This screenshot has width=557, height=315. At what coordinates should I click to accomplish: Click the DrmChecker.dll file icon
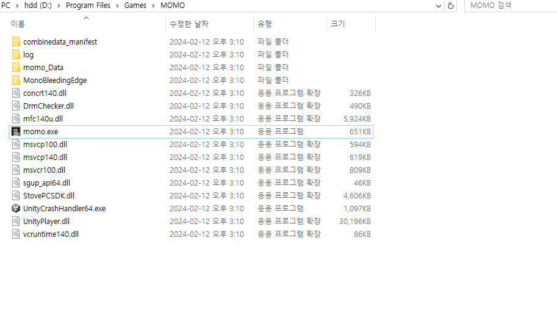(x=16, y=106)
